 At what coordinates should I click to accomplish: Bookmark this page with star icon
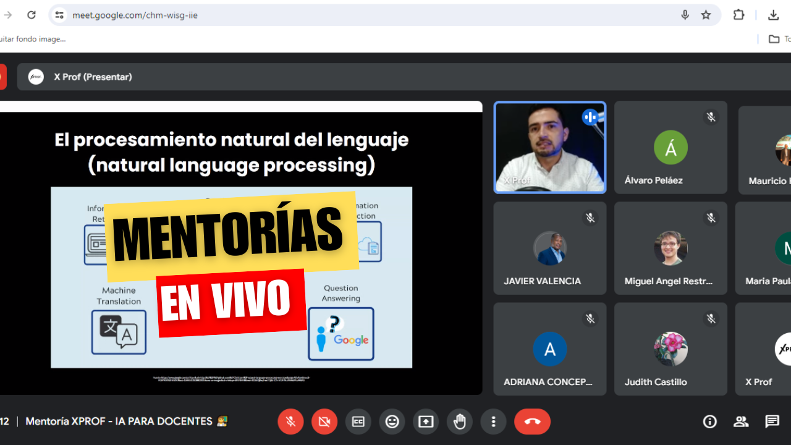[706, 15]
